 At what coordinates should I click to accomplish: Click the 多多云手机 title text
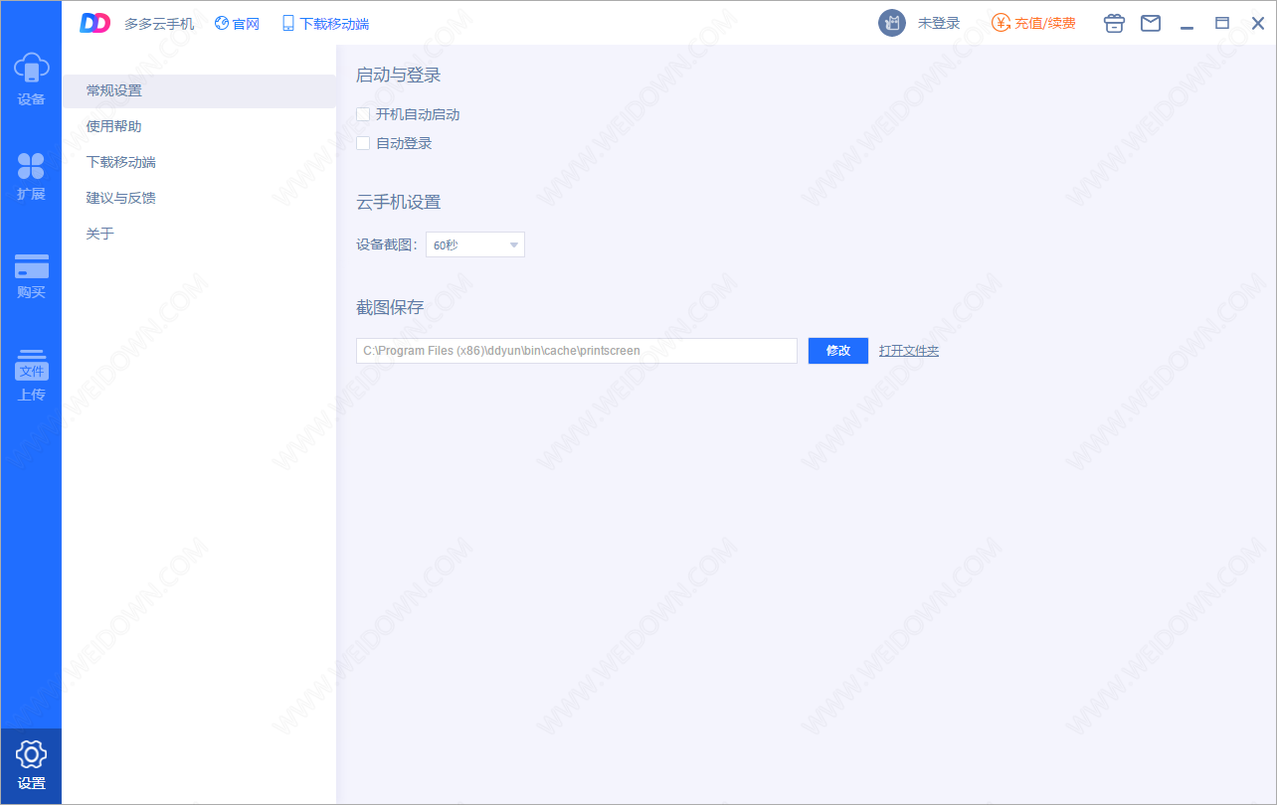159,24
